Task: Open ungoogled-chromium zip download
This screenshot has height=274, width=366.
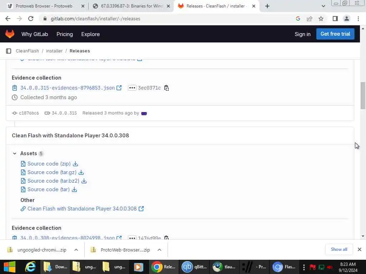Action: point(42,250)
